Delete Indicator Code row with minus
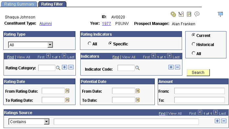This screenshot has height=129, width=229. coord(177,67)
